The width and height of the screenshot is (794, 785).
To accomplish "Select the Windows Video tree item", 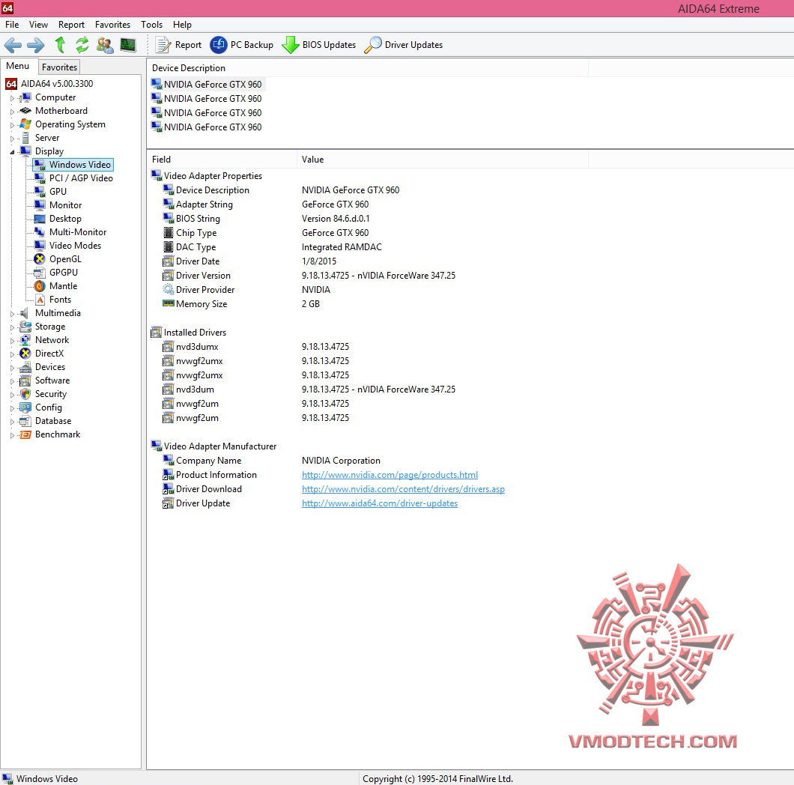I will [73, 165].
